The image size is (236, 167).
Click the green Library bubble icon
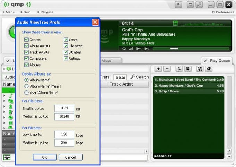(x=9, y=69)
